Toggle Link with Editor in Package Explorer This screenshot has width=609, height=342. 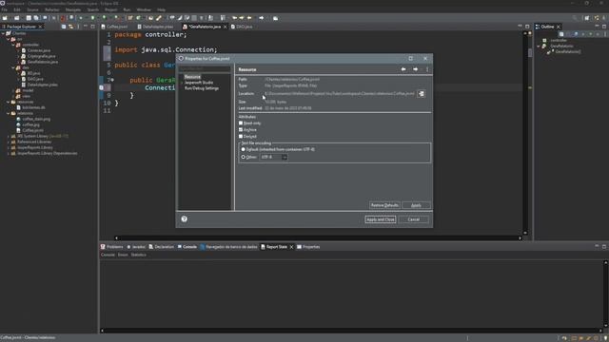70,27
